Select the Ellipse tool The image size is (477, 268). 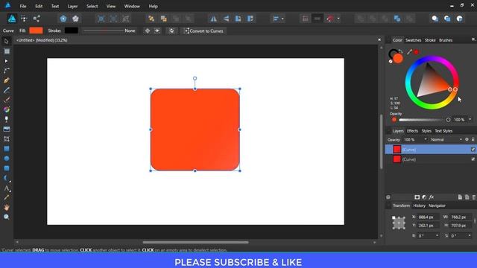pos(7,159)
